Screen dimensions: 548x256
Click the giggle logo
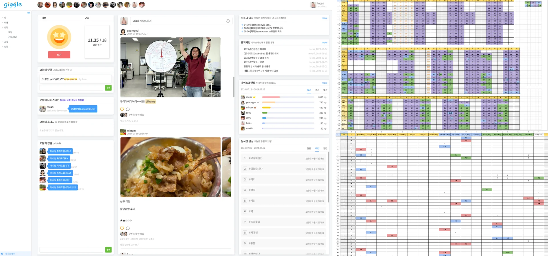13,5
